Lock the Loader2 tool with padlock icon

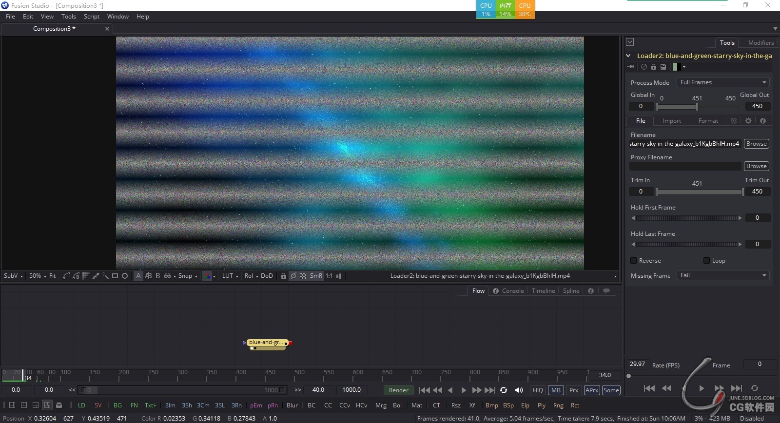click(x=654, y=67)
